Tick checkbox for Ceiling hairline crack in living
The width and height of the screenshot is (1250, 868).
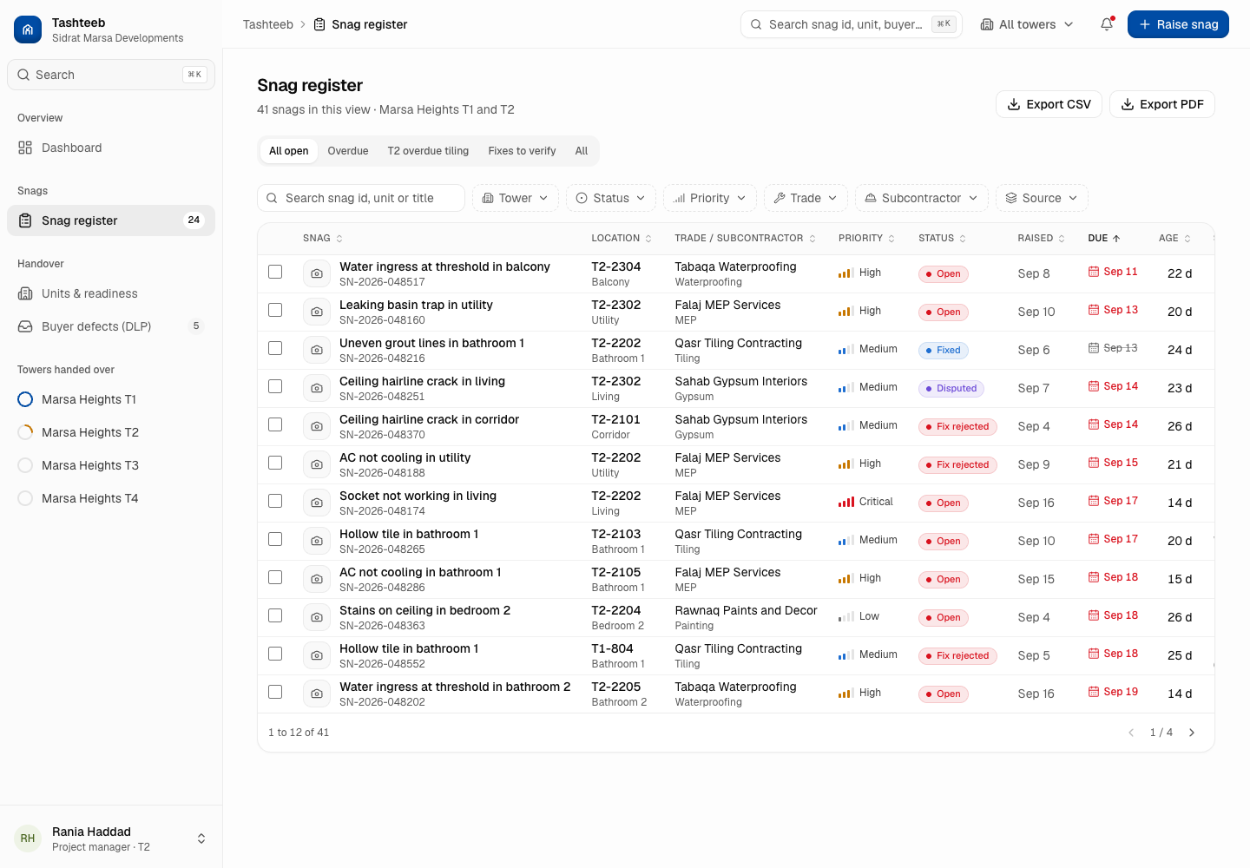[275, 386]
